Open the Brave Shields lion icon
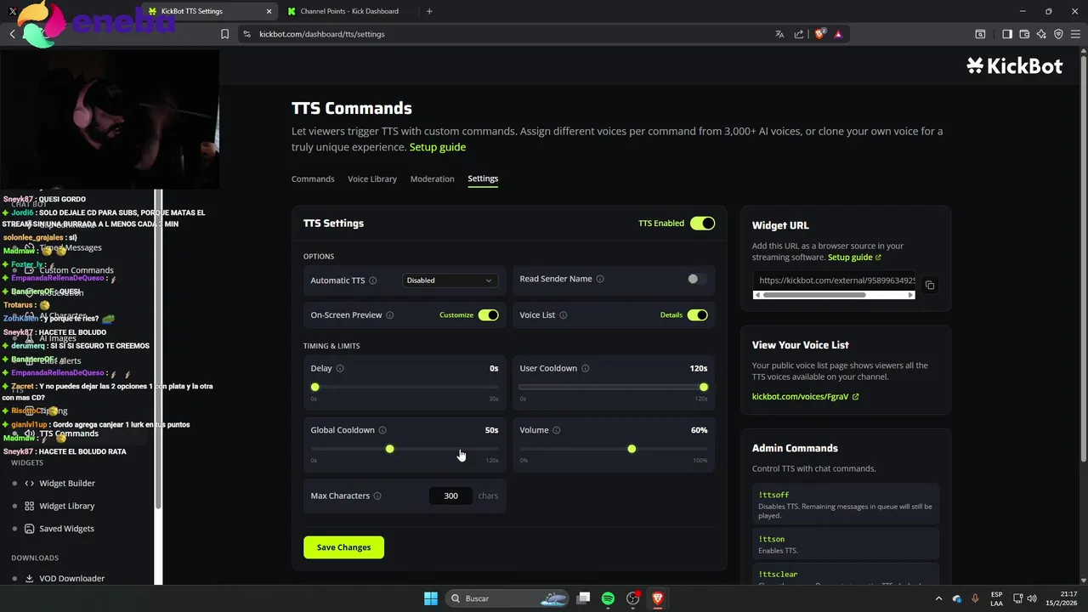The height and width of the screenshot is (612, 1088). (820, 34)
